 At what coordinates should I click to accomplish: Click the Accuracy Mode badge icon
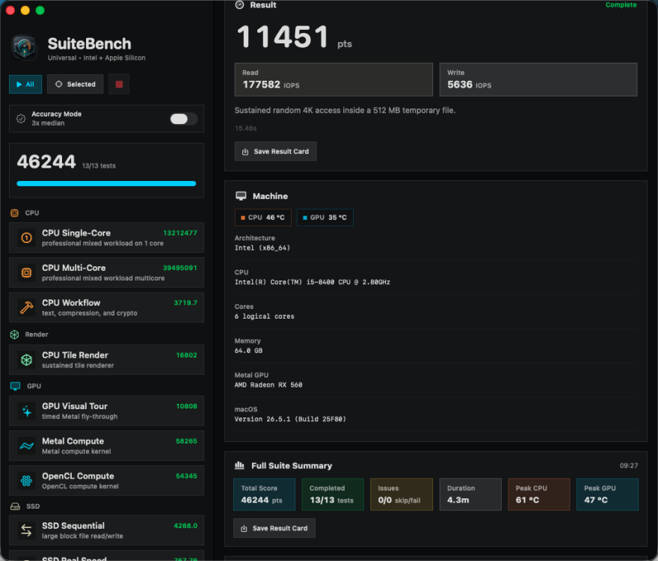(21, 119)
